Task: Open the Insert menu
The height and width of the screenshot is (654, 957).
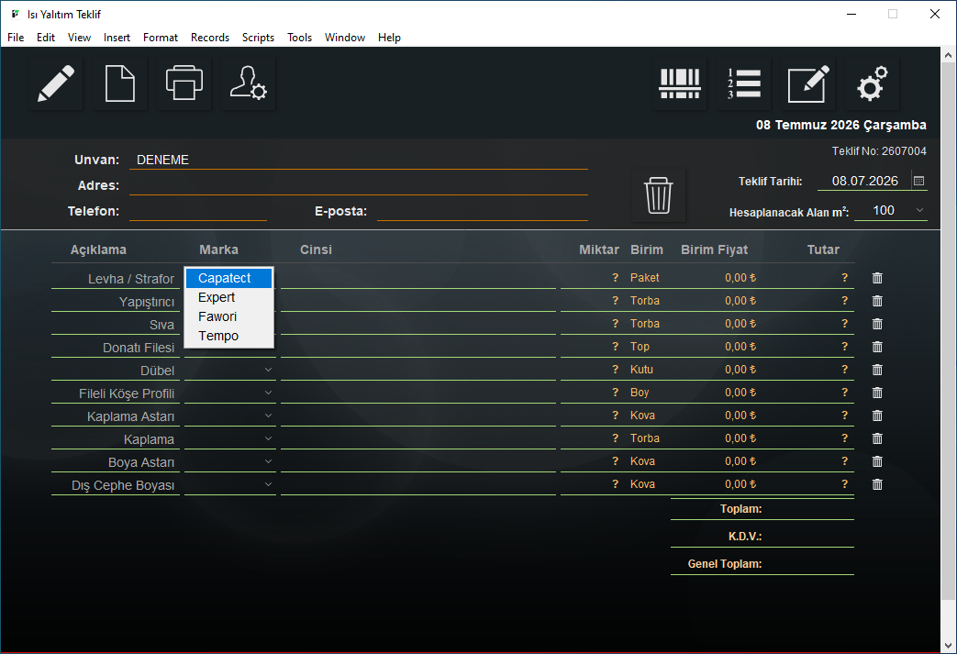Action: click(x=117, y=38)
